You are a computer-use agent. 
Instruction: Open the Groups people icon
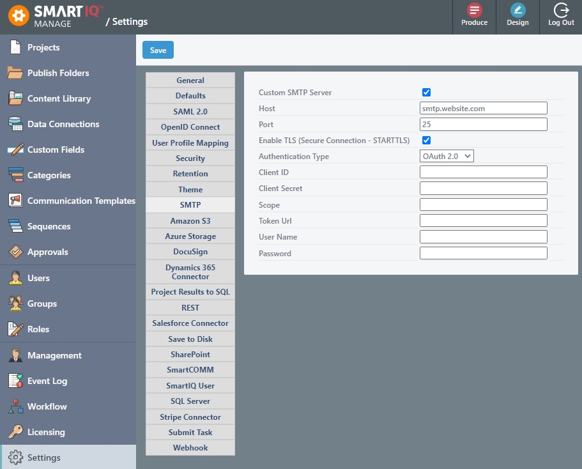(x=15, y=304)
